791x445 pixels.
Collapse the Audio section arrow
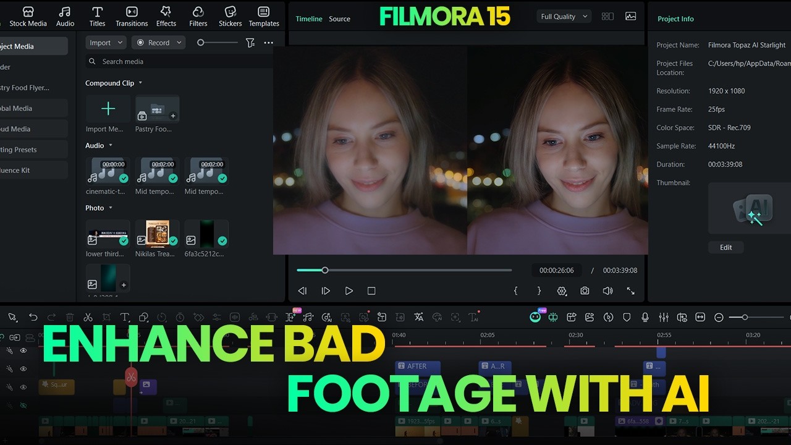point(111,145)
